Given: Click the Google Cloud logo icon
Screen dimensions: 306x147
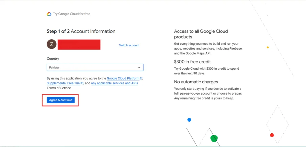Looking at the screenshot, I should point(49,14).
